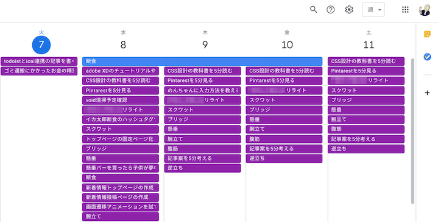Image resolution: width=438 pixels, height=222 pixels.
Task: Open Saturday's 懸垂 event
Action: (366, 110)
